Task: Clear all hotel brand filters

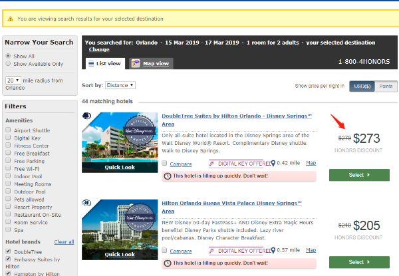Action: point(64,242)
